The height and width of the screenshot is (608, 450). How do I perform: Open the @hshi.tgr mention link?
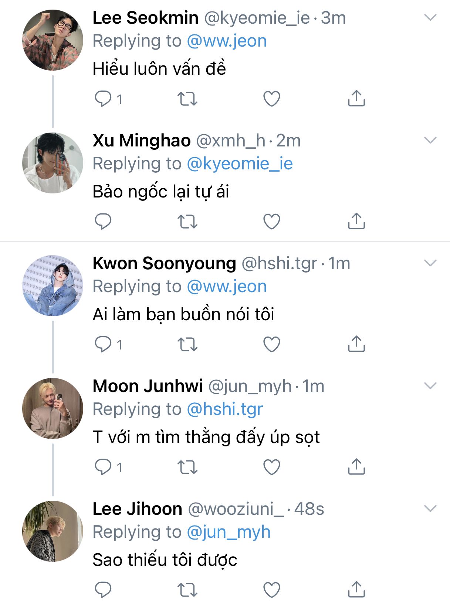(225, 409)
